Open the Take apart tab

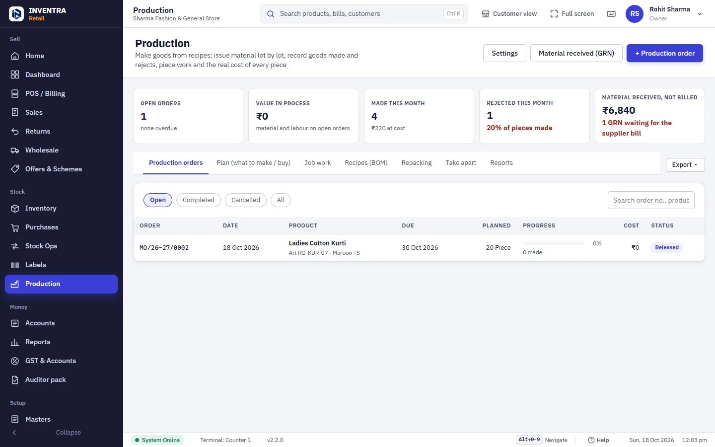tap(461, 163)
